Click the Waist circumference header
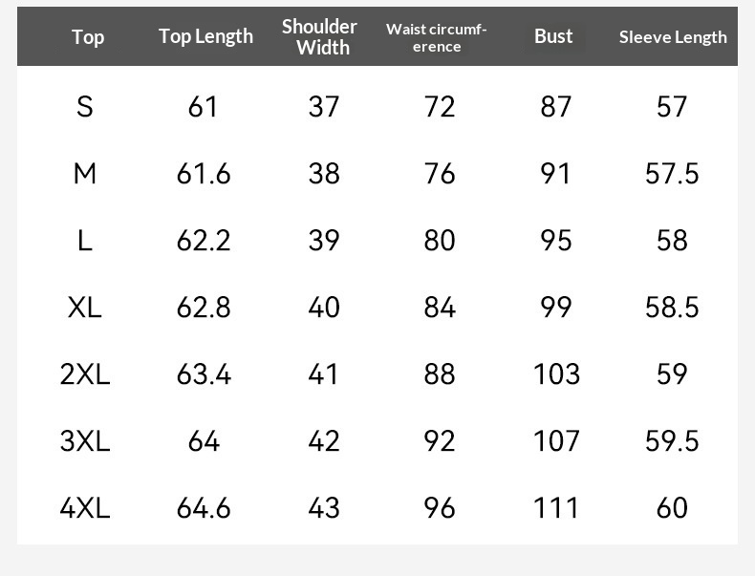 [x=437, y=37]
